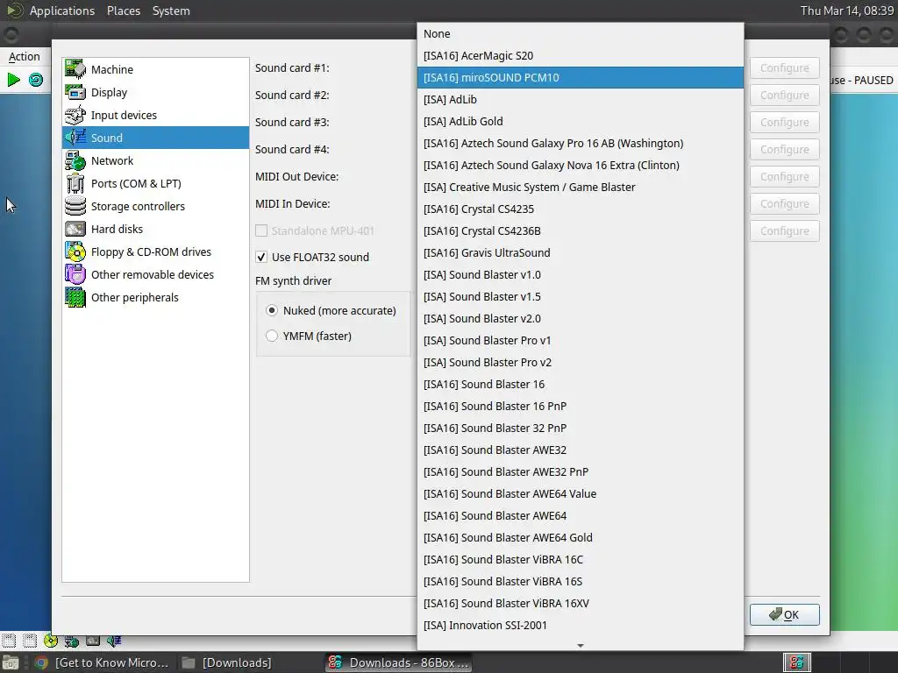Screen dimensions: 898x673
Task: Click the Chrome icon in the taskbar
Action: coord(40,662)
